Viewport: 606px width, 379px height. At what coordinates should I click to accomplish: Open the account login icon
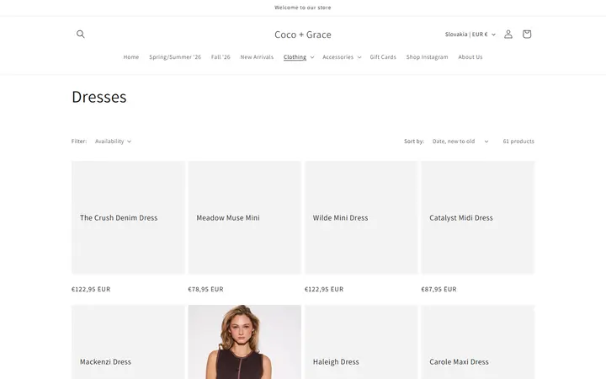click(508, 34)
